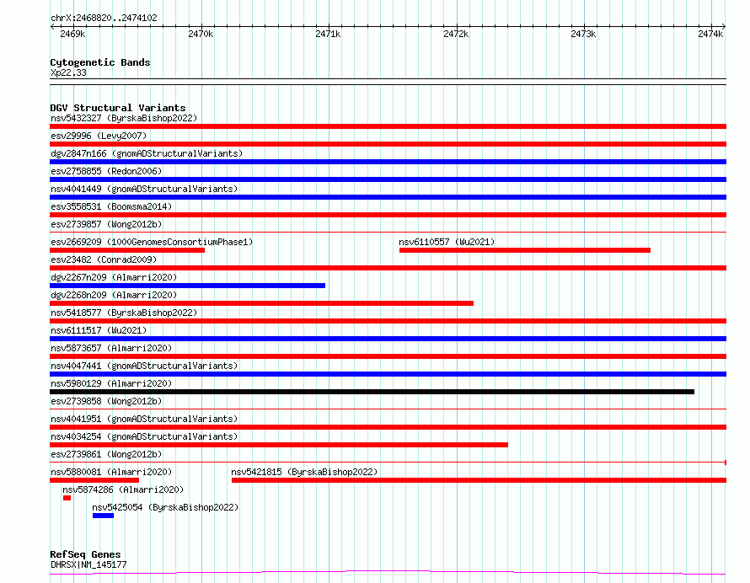The image size is (750, 583).
Task: Select esv3558531 (Boomsma2014) label
Action: (111, 206)
